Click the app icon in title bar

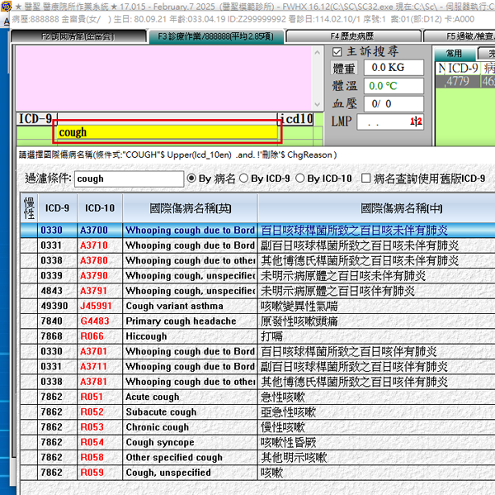point(7,6)
